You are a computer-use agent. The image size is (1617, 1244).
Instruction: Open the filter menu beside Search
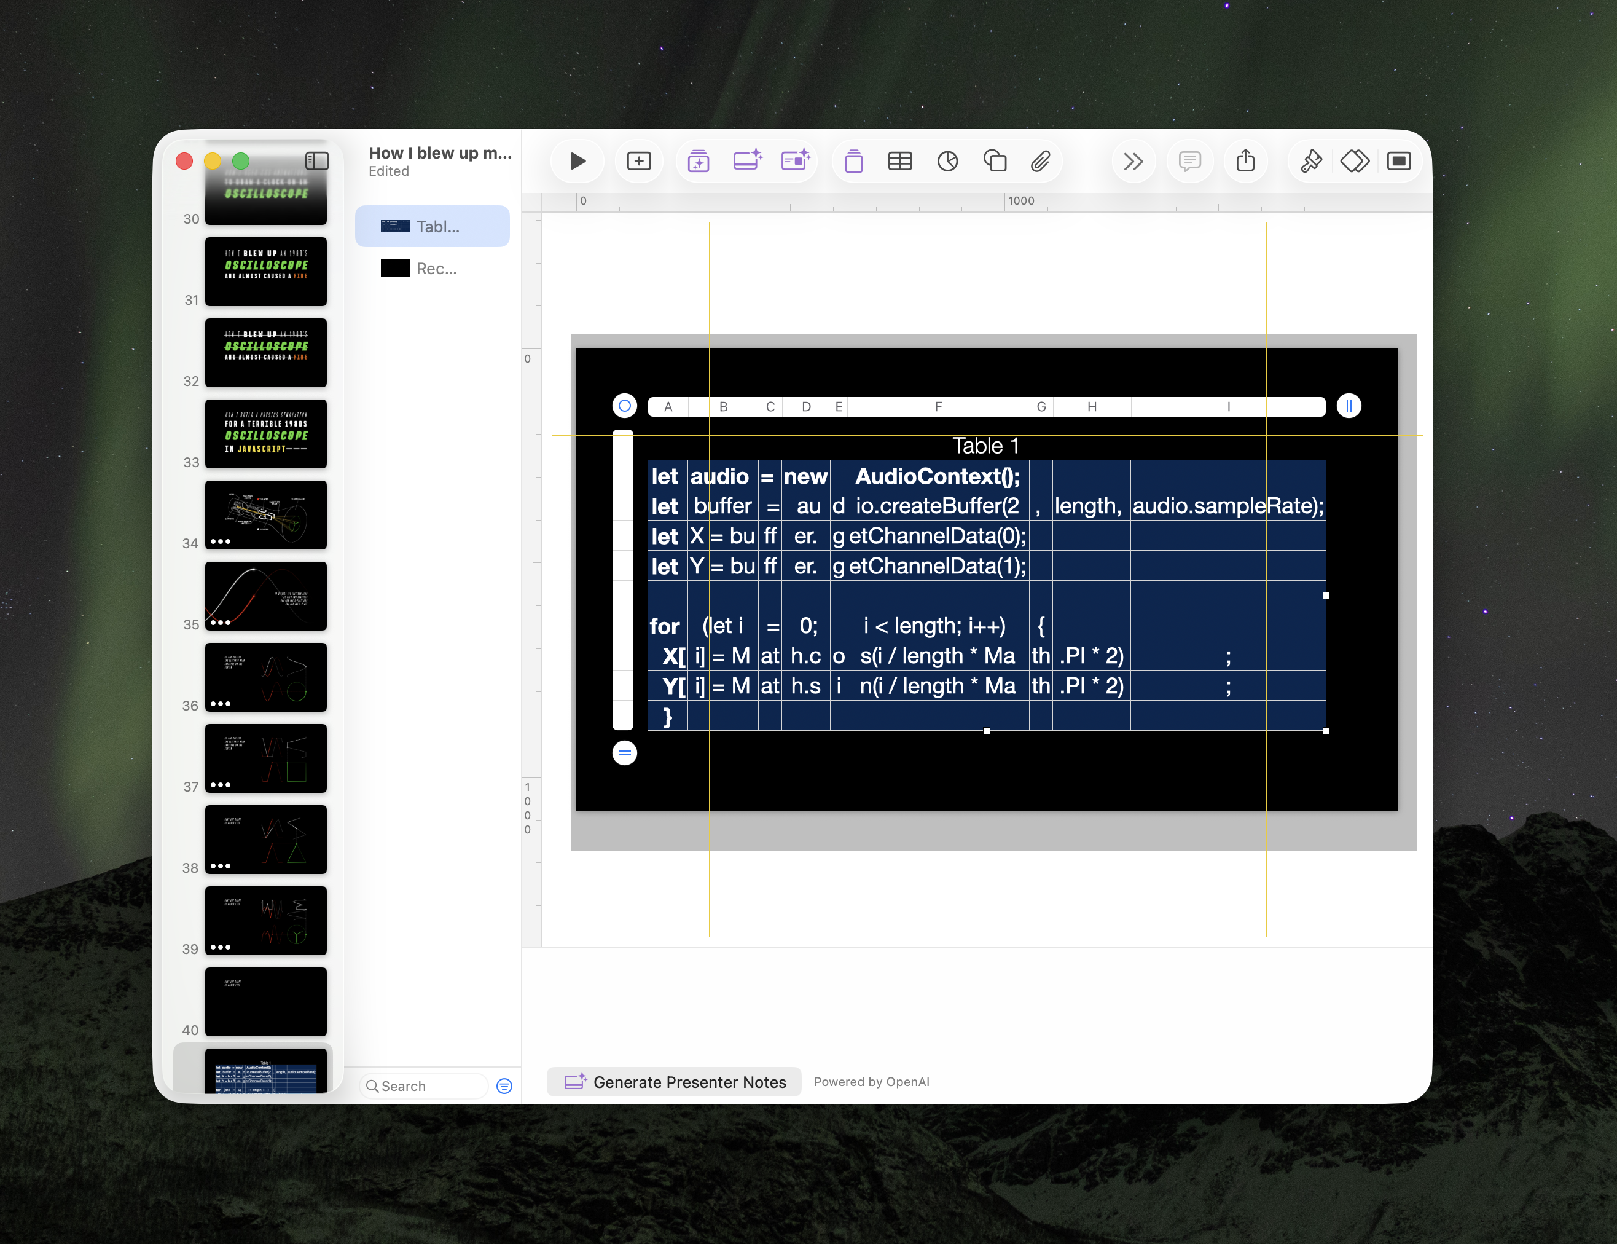coord(504,1085)
